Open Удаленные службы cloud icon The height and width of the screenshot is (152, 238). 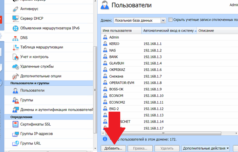tap(15, 67)
